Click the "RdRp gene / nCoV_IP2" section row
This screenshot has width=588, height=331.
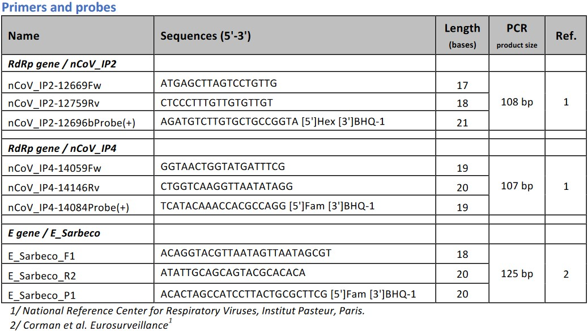click(x=62, y=63)
